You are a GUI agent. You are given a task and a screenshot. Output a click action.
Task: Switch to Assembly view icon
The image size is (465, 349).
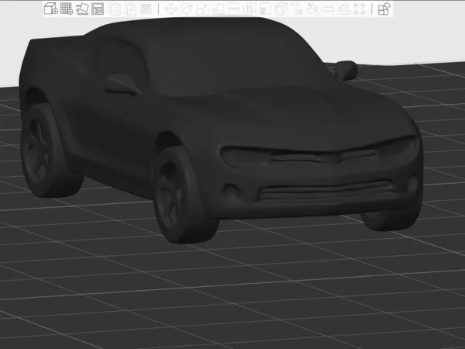click(x=384, y=9)
